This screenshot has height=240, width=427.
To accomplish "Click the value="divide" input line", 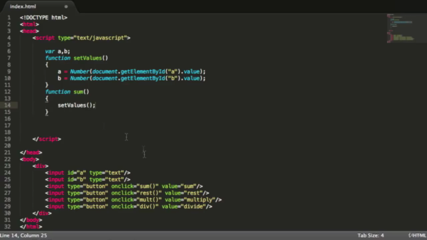I will (x=129, y=207).
